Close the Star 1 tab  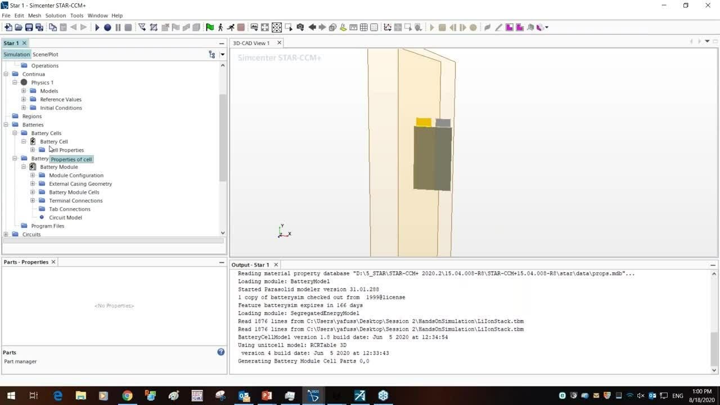click(24, 43)
